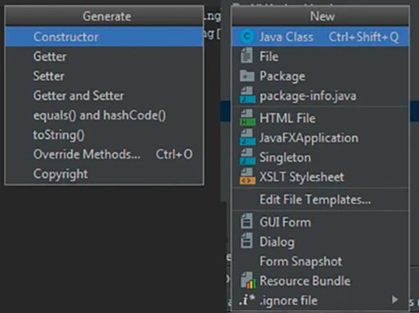The width and height of the screenshot is (419, 313).
Task: Click the GUI Form icon
Action: point(246,221)
